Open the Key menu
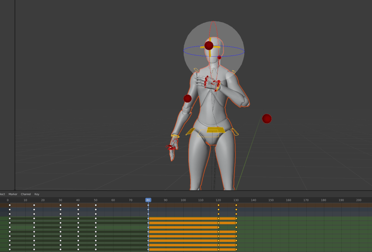 point(37,194)
